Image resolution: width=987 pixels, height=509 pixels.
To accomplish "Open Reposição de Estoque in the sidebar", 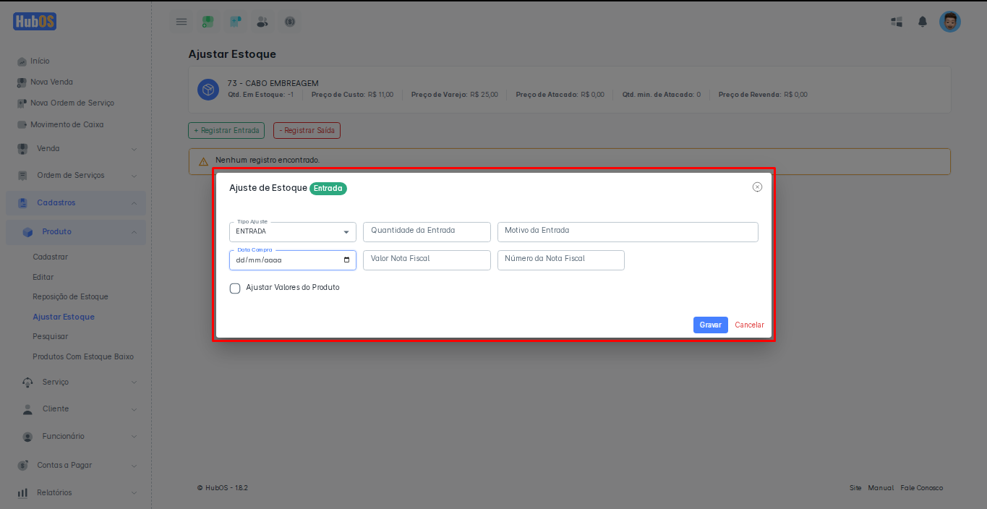I will click(70, 297).
